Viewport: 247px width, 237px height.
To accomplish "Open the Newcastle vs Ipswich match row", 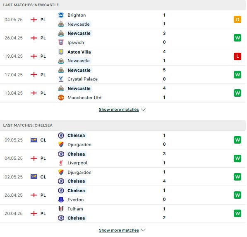I will tap(123, 38).
